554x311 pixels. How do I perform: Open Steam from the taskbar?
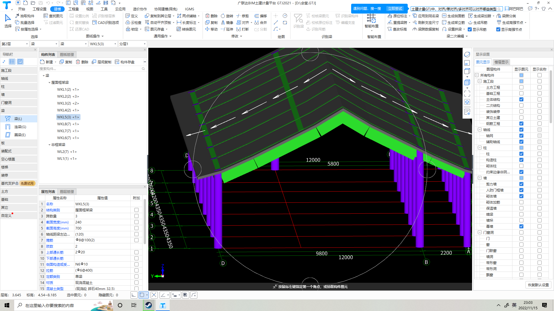coord(149,305)
